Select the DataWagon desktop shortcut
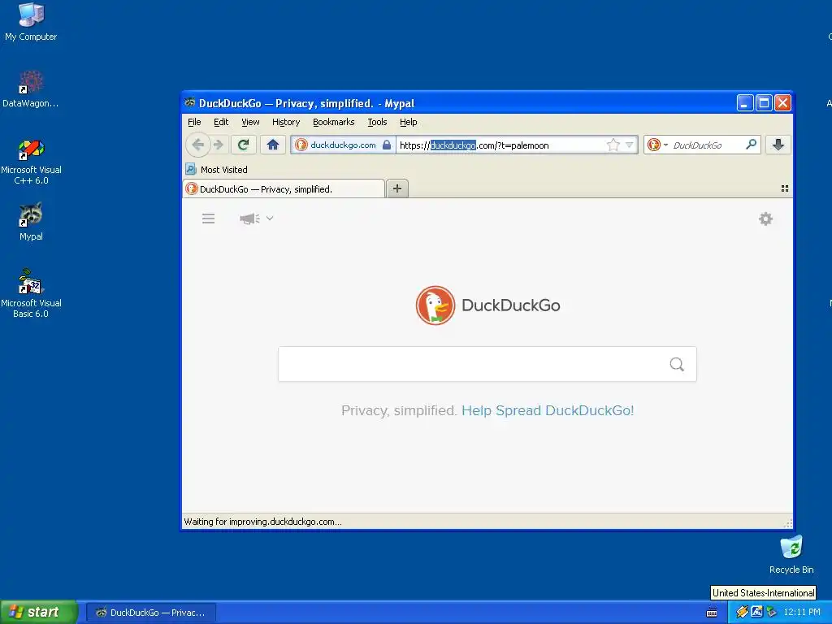Screen dimensions: 832x624 [30, 89]
